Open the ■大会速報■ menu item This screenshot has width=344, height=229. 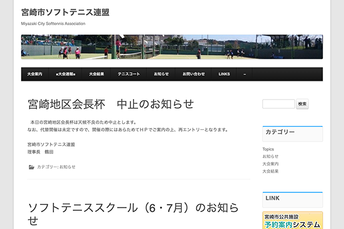point(65,74)
